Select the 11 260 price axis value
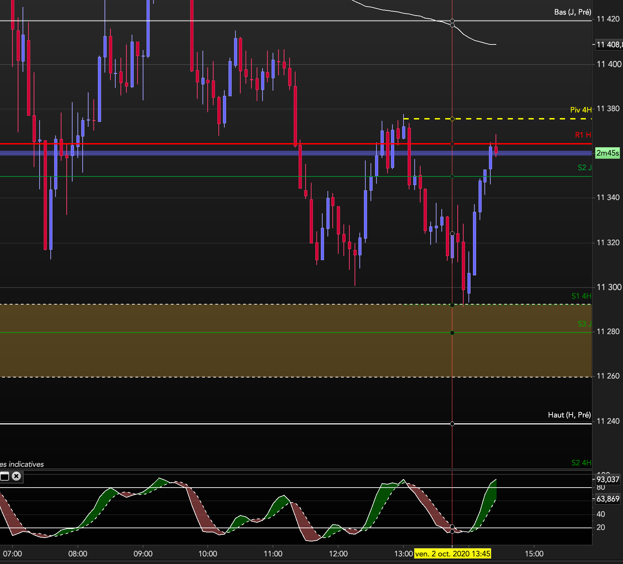 coord(608,376)
